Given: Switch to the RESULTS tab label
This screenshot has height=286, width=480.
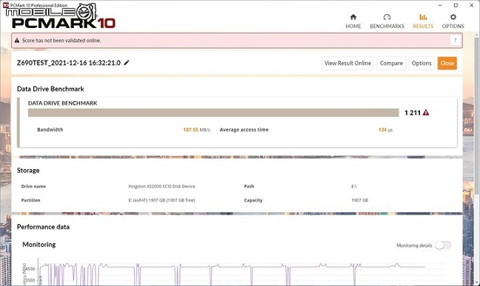Looking at the screenshot, I should 423,27.
